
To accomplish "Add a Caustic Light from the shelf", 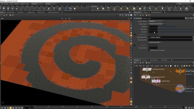I will pos(150,9).
